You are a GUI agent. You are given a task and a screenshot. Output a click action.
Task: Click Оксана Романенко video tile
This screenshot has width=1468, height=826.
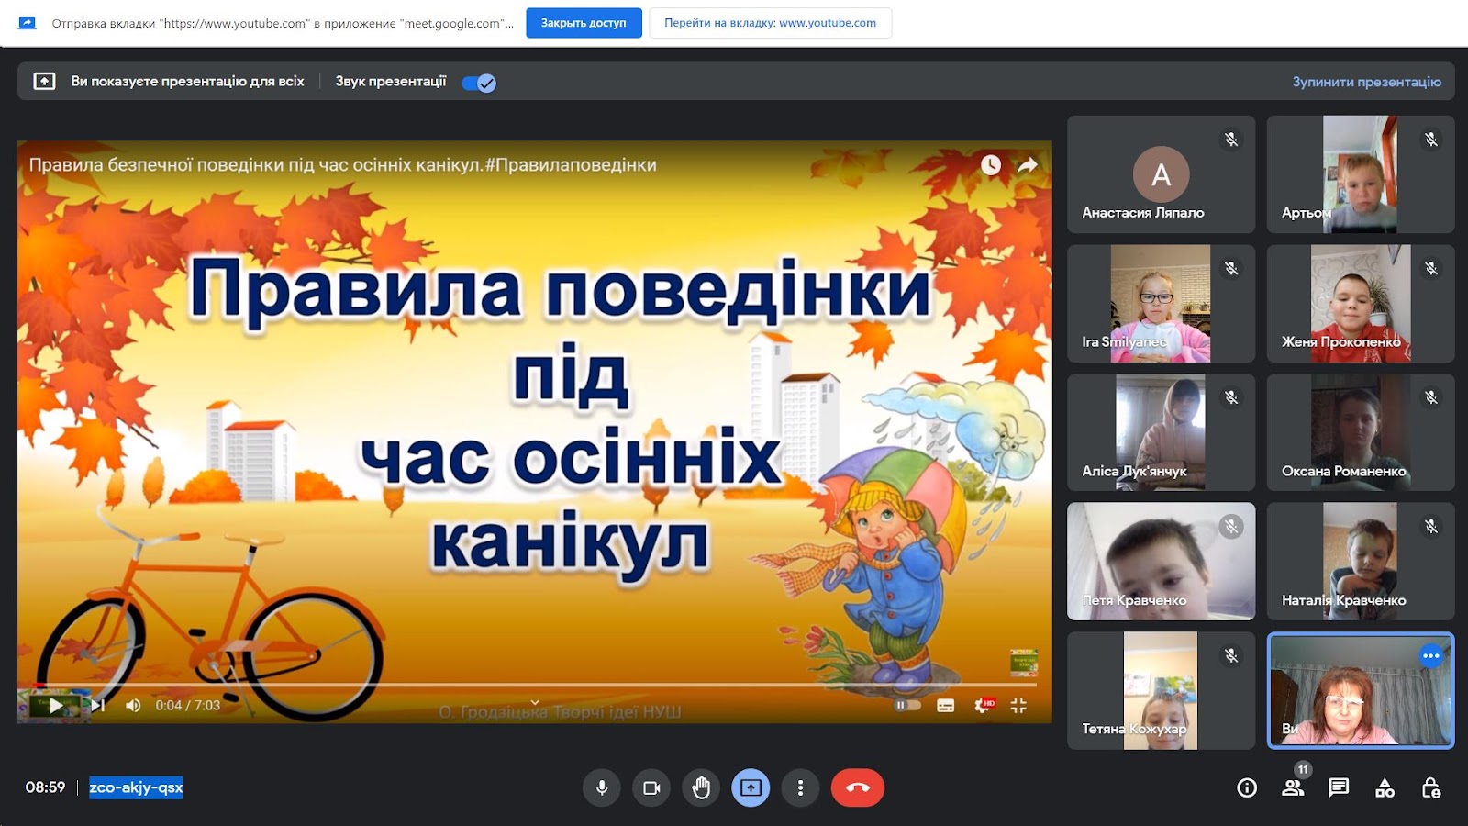click(1361, 432)
